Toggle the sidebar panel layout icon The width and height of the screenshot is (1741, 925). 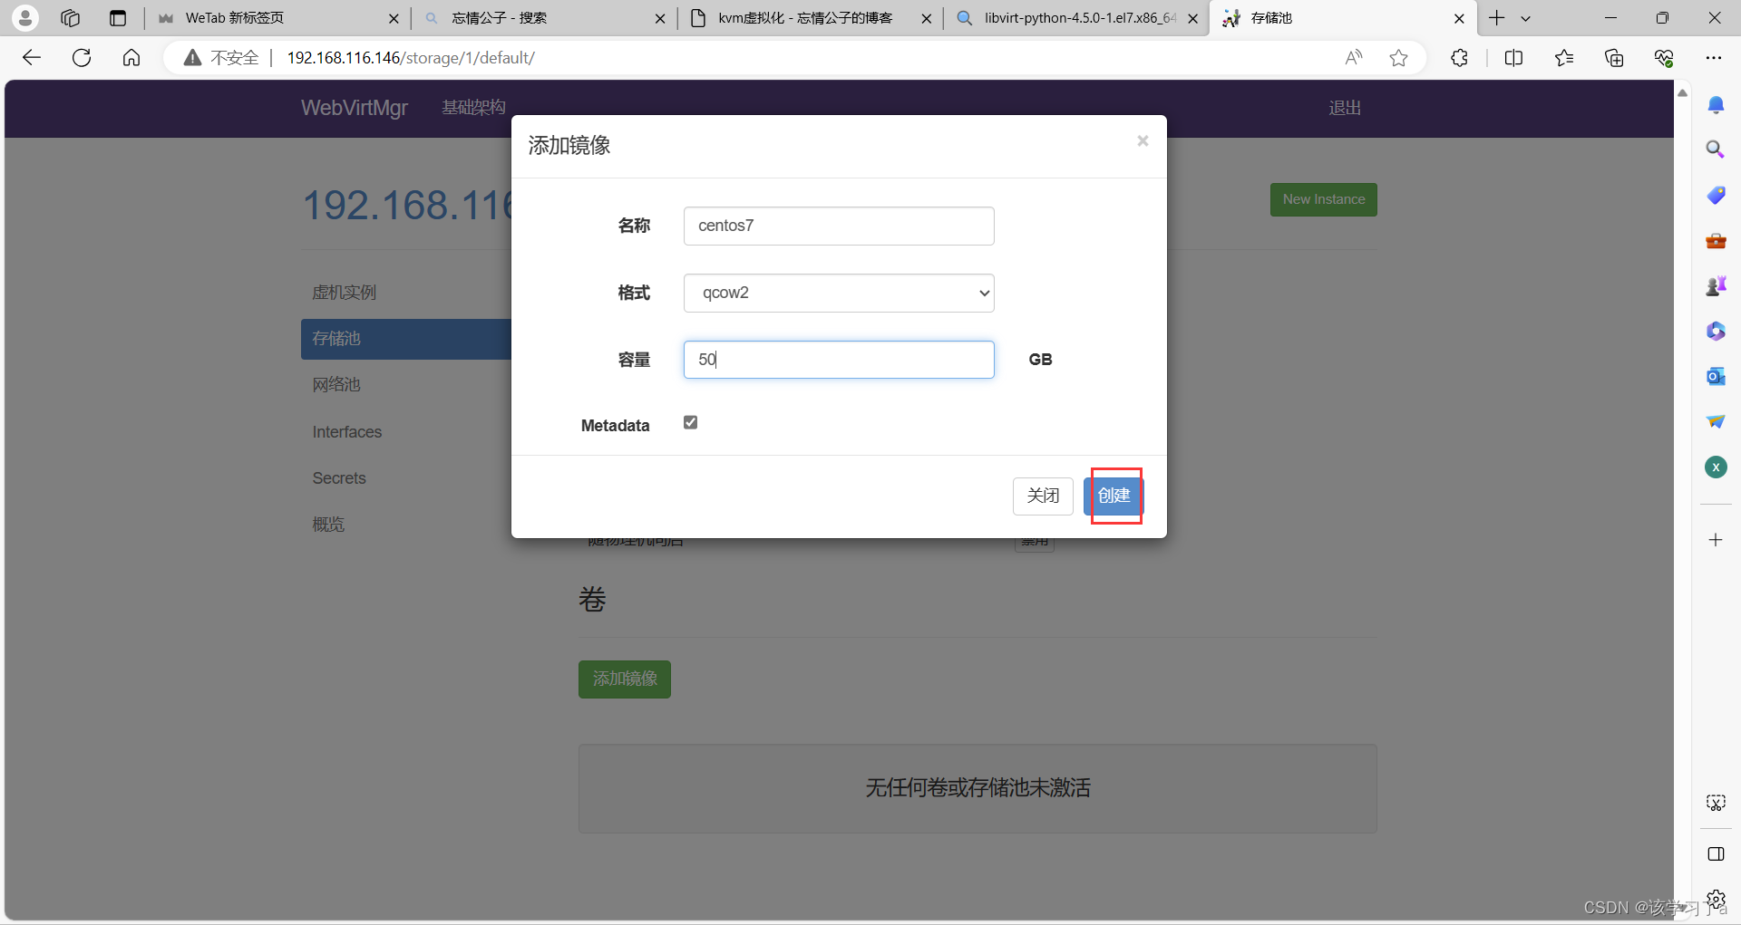pos(1716,854)
